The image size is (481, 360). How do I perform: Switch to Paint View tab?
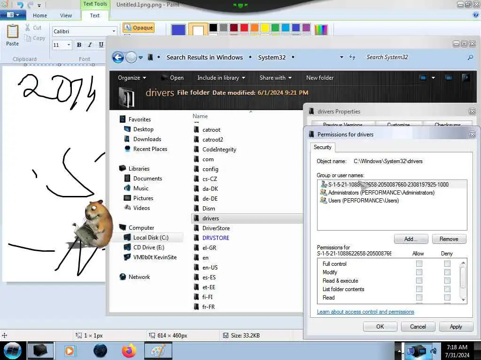[x=66, y=15]
